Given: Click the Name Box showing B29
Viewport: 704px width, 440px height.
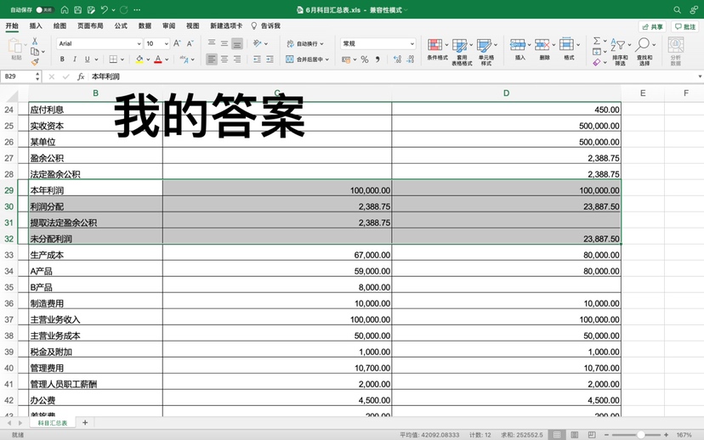Looking at the screenshot, I should (17, 76).
